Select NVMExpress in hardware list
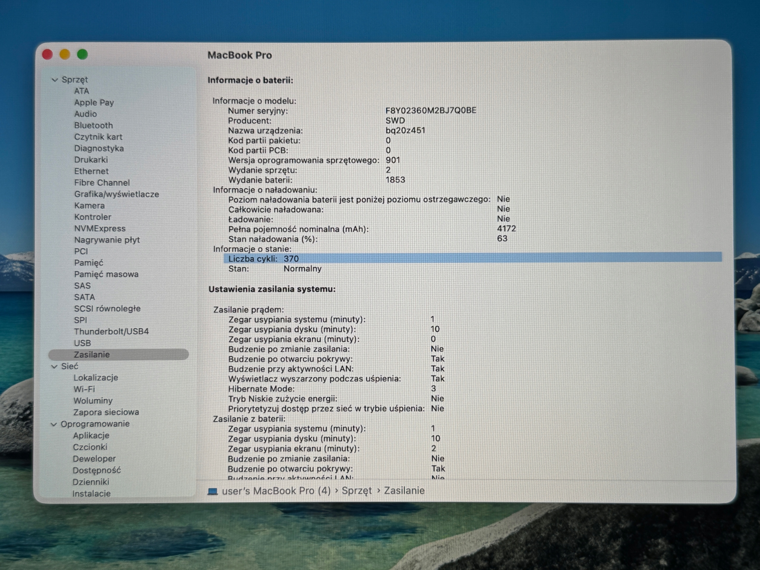The image size is (760, 570). (100, 229)
